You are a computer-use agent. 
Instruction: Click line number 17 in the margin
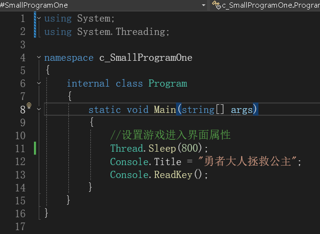21,227
